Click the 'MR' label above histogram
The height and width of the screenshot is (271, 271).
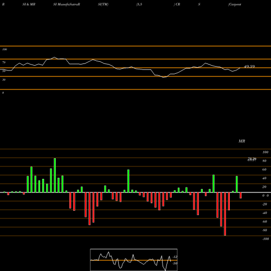pyautogui.click(x=242, y=141)
